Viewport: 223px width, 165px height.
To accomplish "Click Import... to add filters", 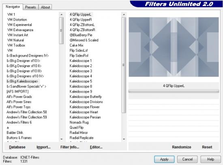I will (43, 147).
